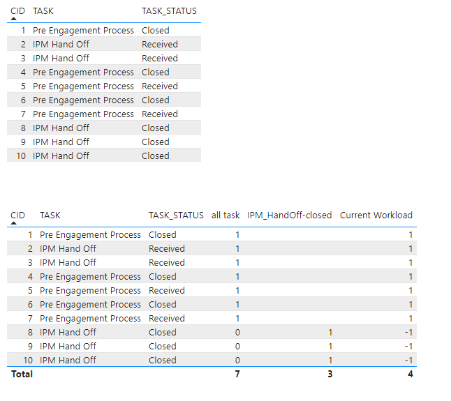
Task: Sort top table by CID header
Action: [x=17, y=11]
